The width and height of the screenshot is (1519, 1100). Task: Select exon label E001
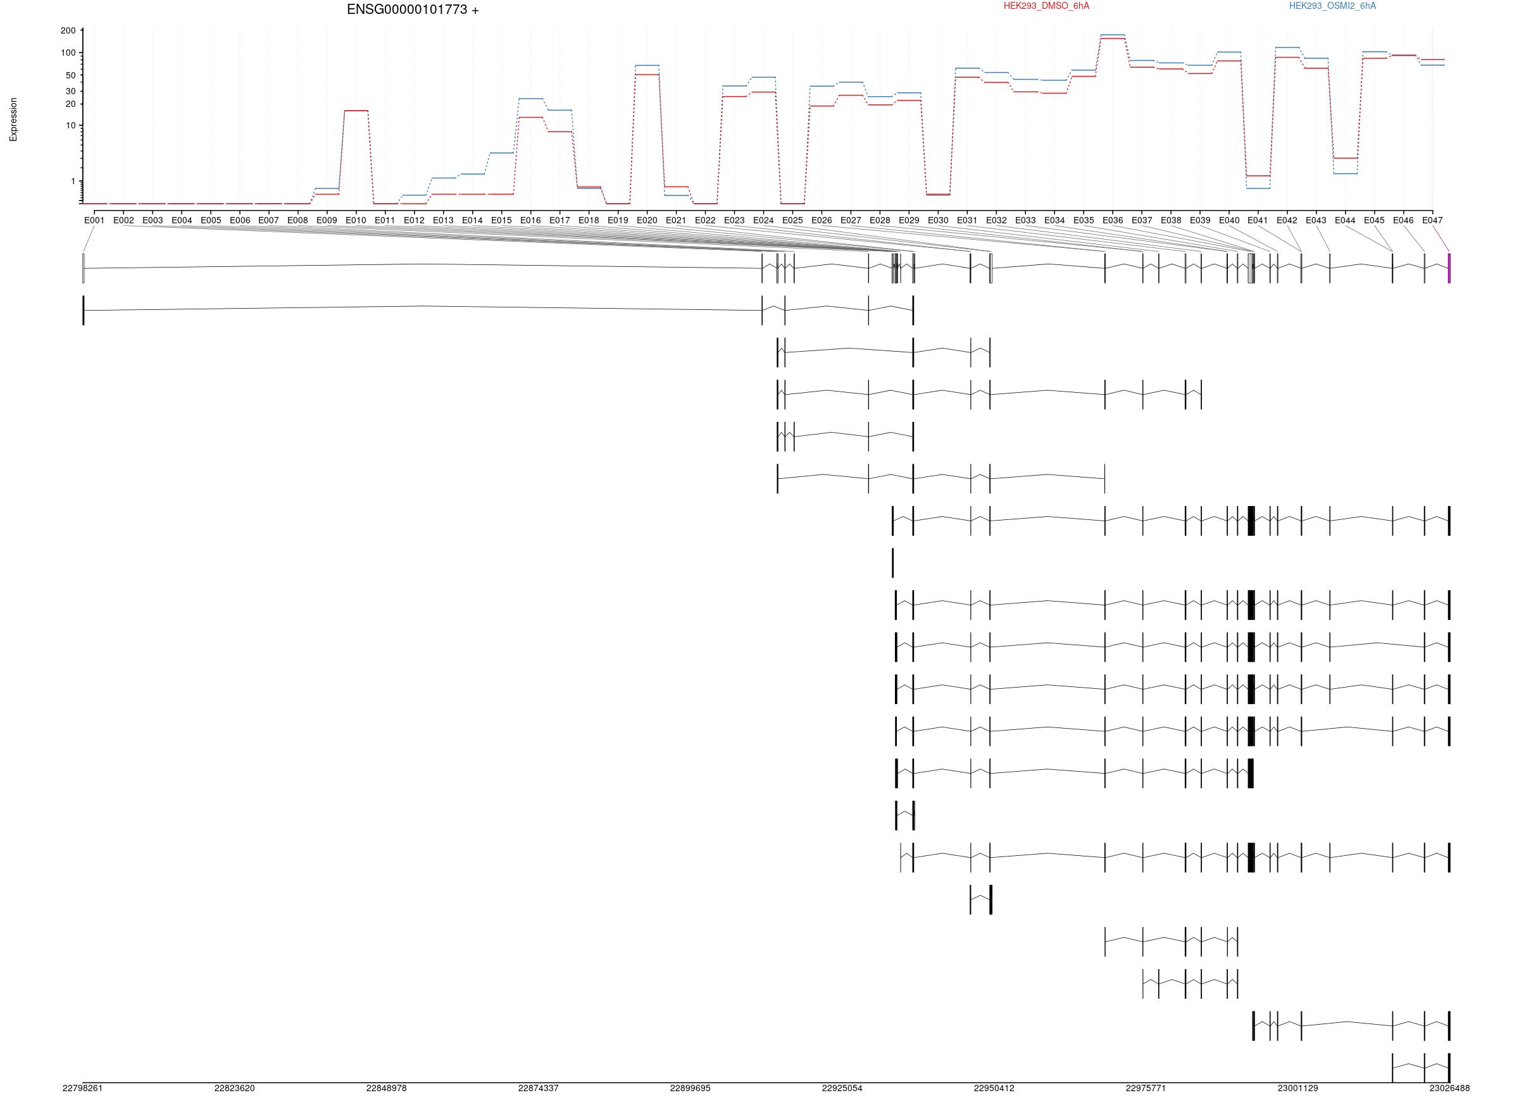[x=94, y=220]
